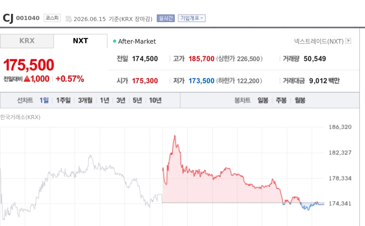Select the 1주일 chart period
The image size is (365, 226).
click(63, 100)
